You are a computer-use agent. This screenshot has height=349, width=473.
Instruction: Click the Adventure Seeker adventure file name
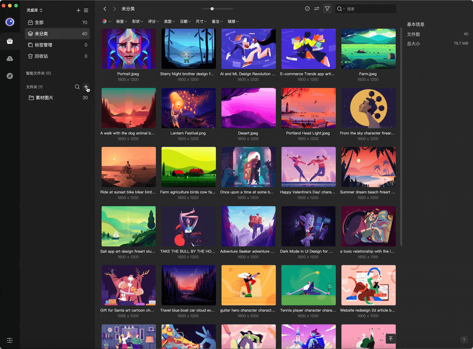pyautogui.click(x=247, y=251)
